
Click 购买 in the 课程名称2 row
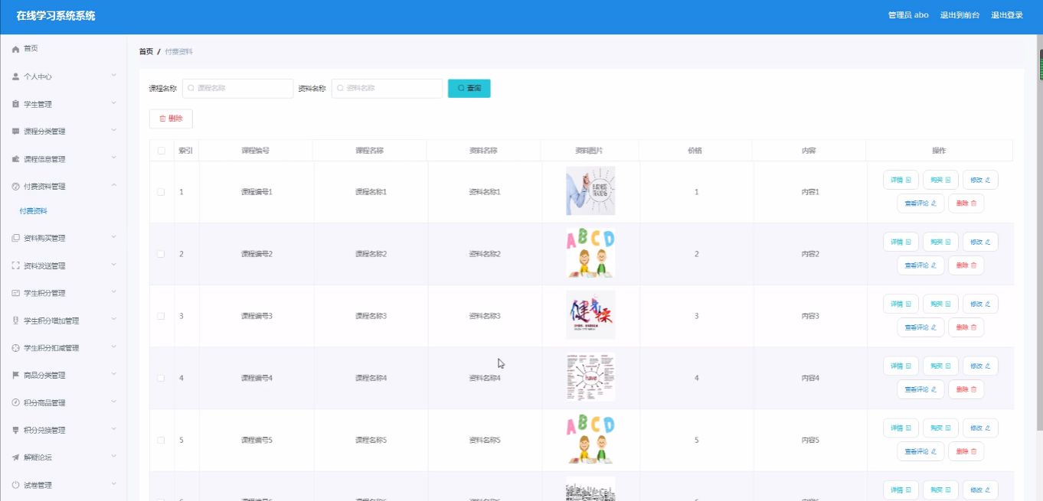pos(940,242)
